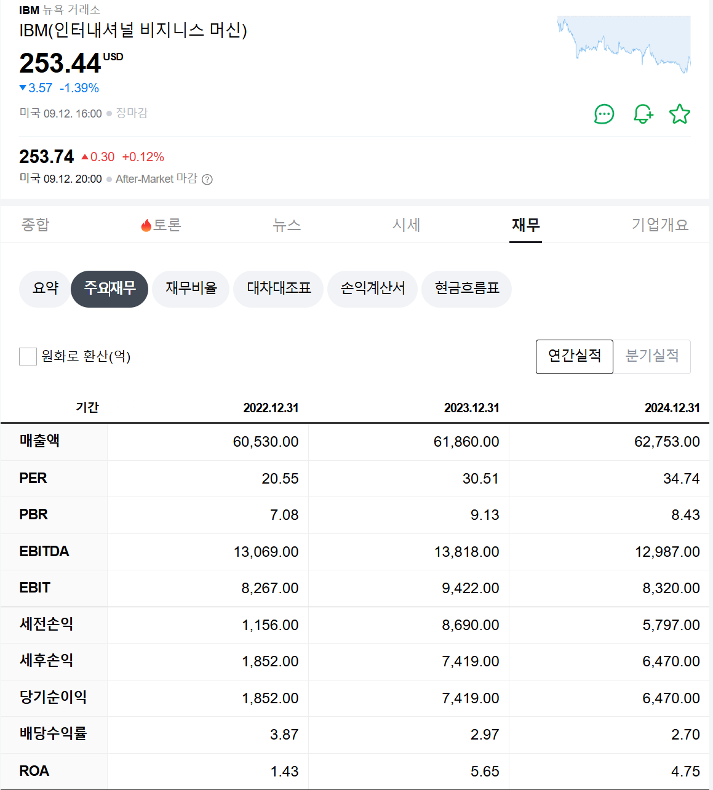Viewport: 713px width, 790px height.
Task: Click the flame icon beside 토론
Action: (146, 226)
